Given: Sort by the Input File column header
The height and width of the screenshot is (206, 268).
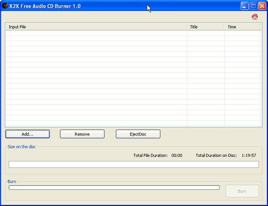Looking at the screenshot, I should (x=96, y=27).
